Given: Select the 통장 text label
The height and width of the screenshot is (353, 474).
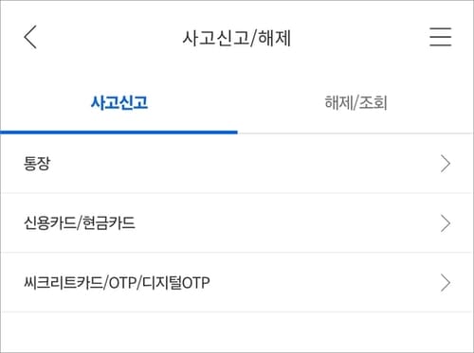Looking at the screenshot, I should click(x=37, y=164).
